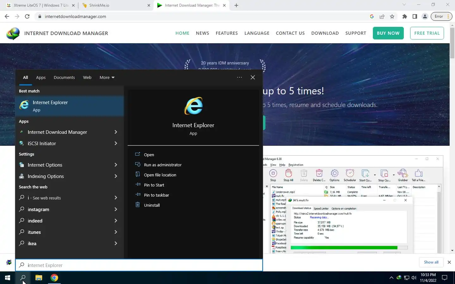Click the Error button in Chrome toolbar
The width and height of the screenshot is (455, 284).
(x=441, y=16)
